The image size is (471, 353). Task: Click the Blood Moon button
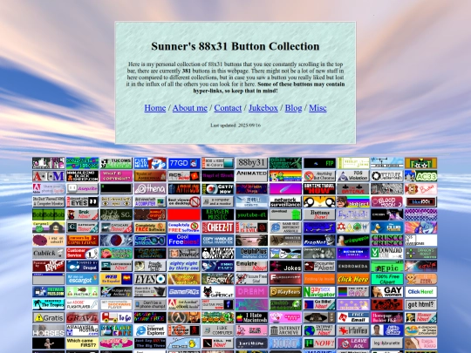pos(387,201)
